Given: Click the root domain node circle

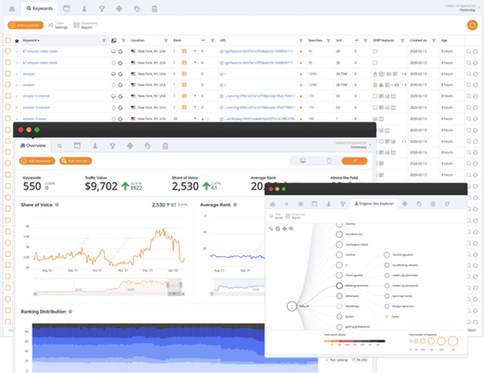Looking at the screenshot, I should (x=291, y=306).
